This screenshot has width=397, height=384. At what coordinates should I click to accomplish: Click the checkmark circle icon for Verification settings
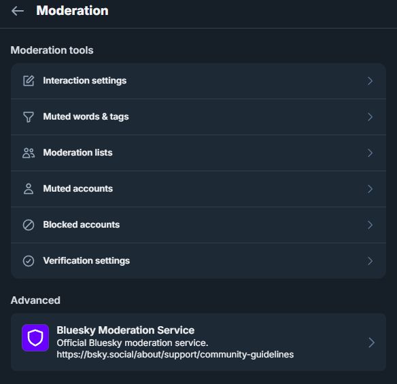click(29, 261)
